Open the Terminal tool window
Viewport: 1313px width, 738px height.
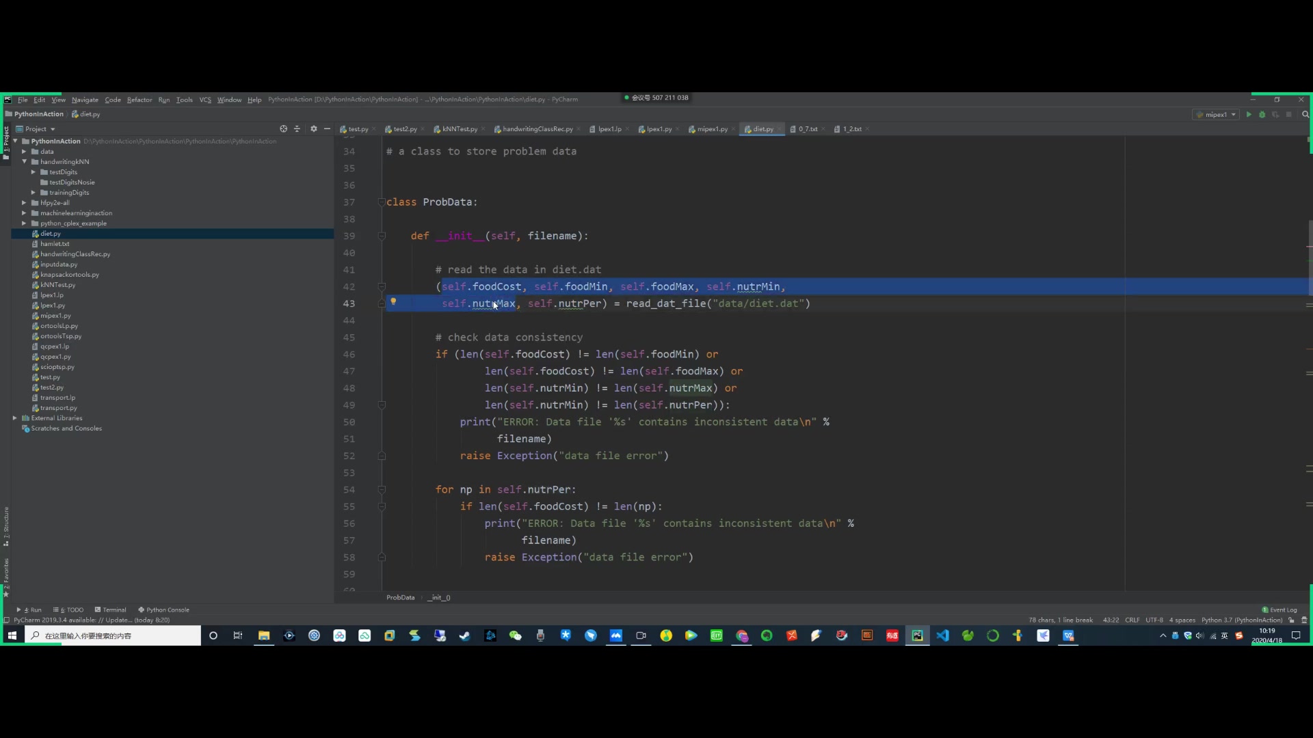coord(111,610)
